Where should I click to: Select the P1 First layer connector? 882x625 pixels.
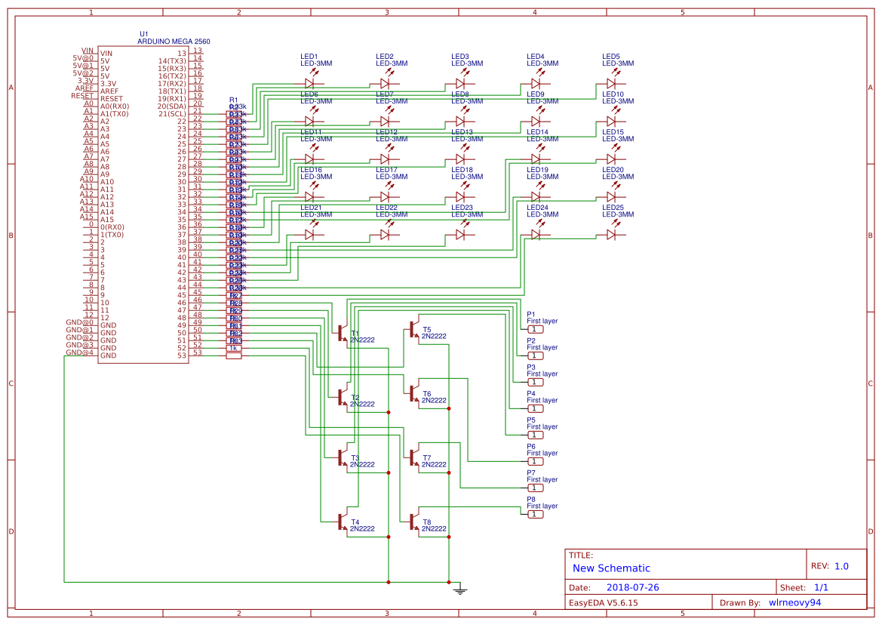coord(535,329)
